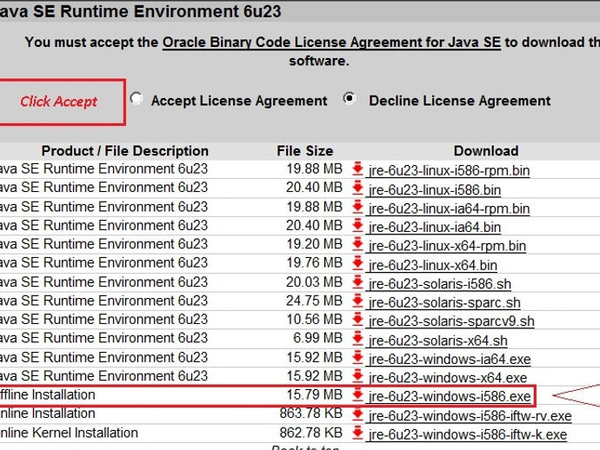Screen dimensions: 600x450
Task: Download jre-6u23-windows-i586-iftw-rv.exe online installer
Action: (470, 416)
